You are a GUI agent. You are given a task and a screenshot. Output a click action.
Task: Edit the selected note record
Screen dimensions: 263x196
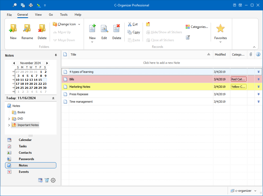(x=104, y=32)
